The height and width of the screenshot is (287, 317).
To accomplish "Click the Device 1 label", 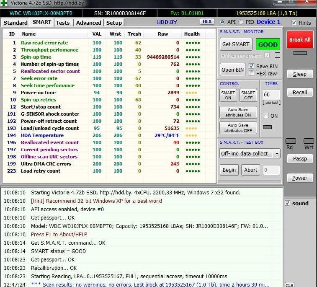I will 268,22.
